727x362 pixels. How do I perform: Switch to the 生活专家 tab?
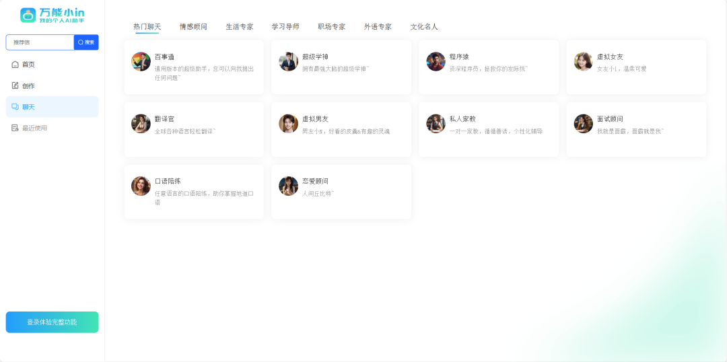(239, 27)
